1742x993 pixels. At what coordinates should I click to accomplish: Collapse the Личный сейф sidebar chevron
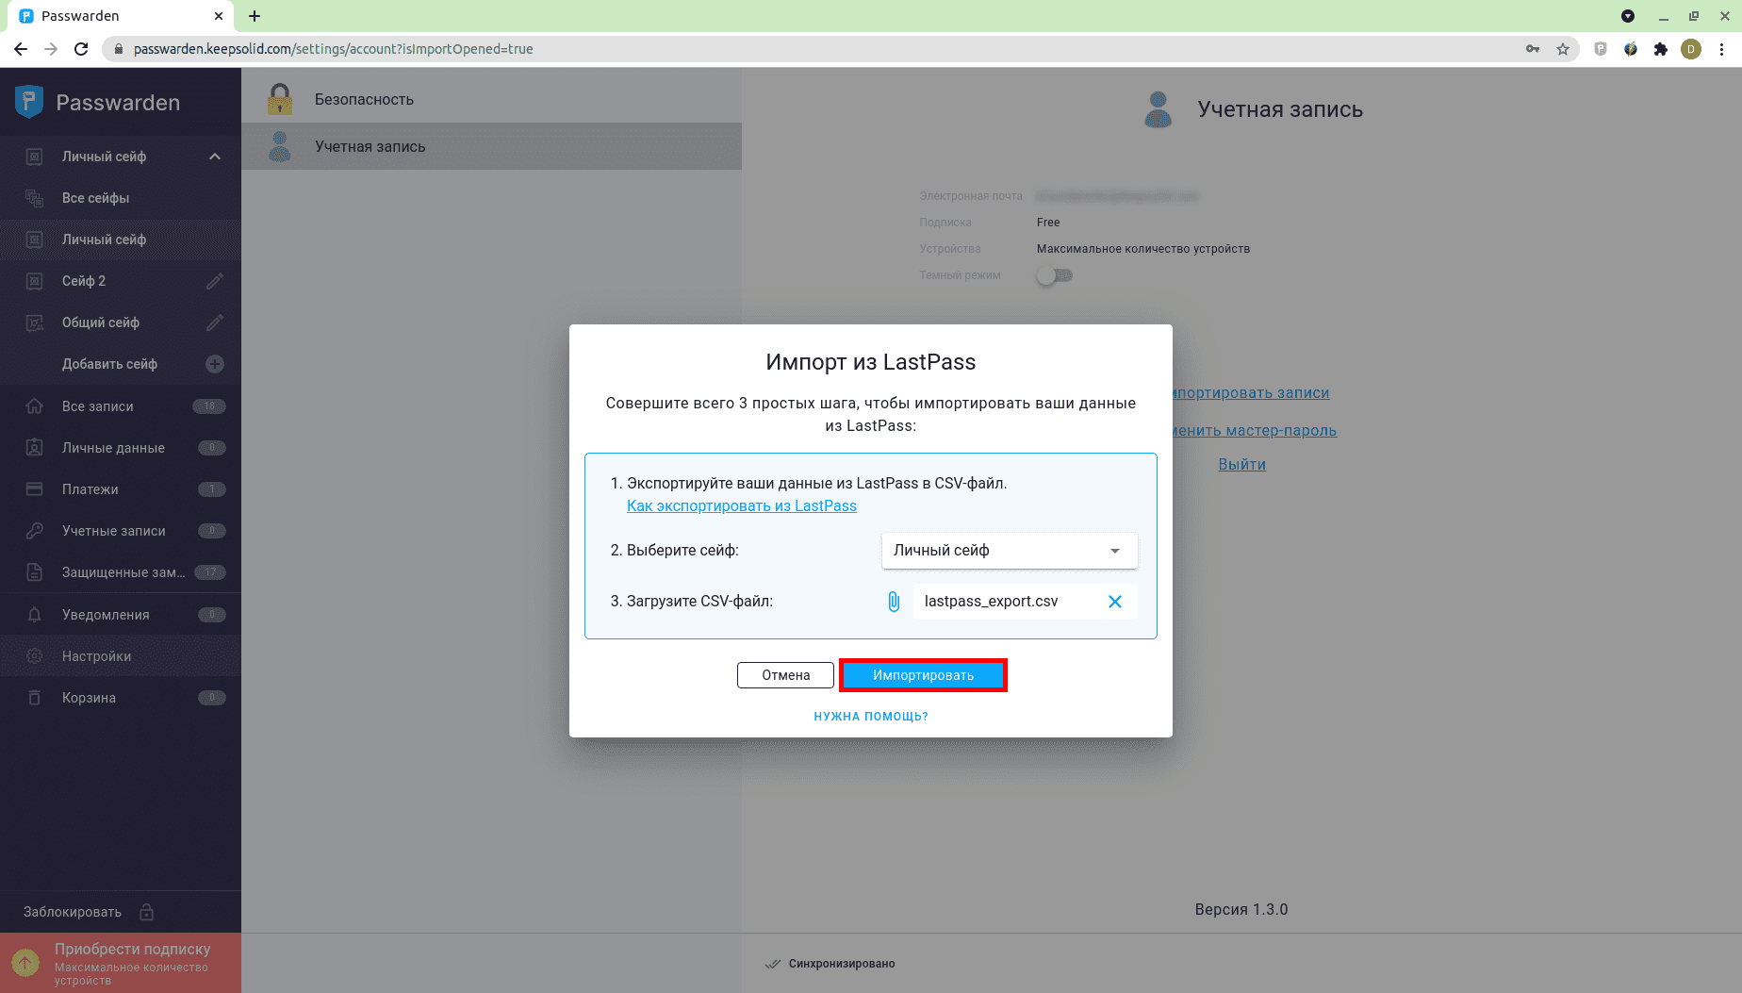pyautogui.click(x=215, y=157)
